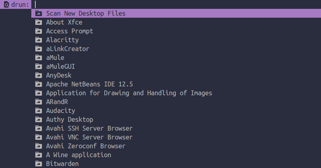Launch aMuleGUI from the list
The image size is (321, 168).
(x=176, y=66)
